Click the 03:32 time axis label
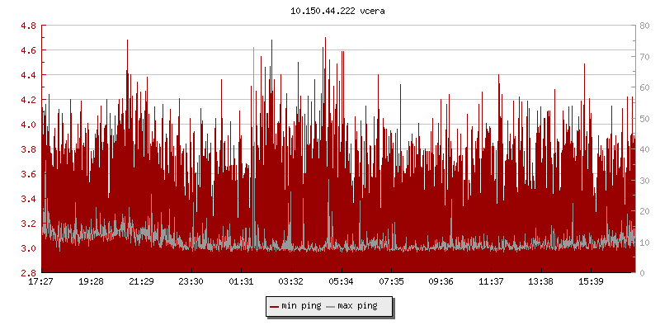Viewport: 660px width, 330px height. pos(290,282)
